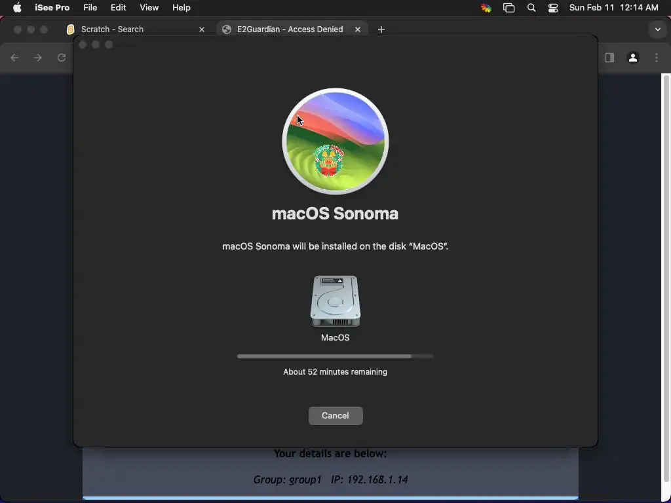Open the browser three-dot menu
This screenshot has height=503, width=671.
(657, 58)
